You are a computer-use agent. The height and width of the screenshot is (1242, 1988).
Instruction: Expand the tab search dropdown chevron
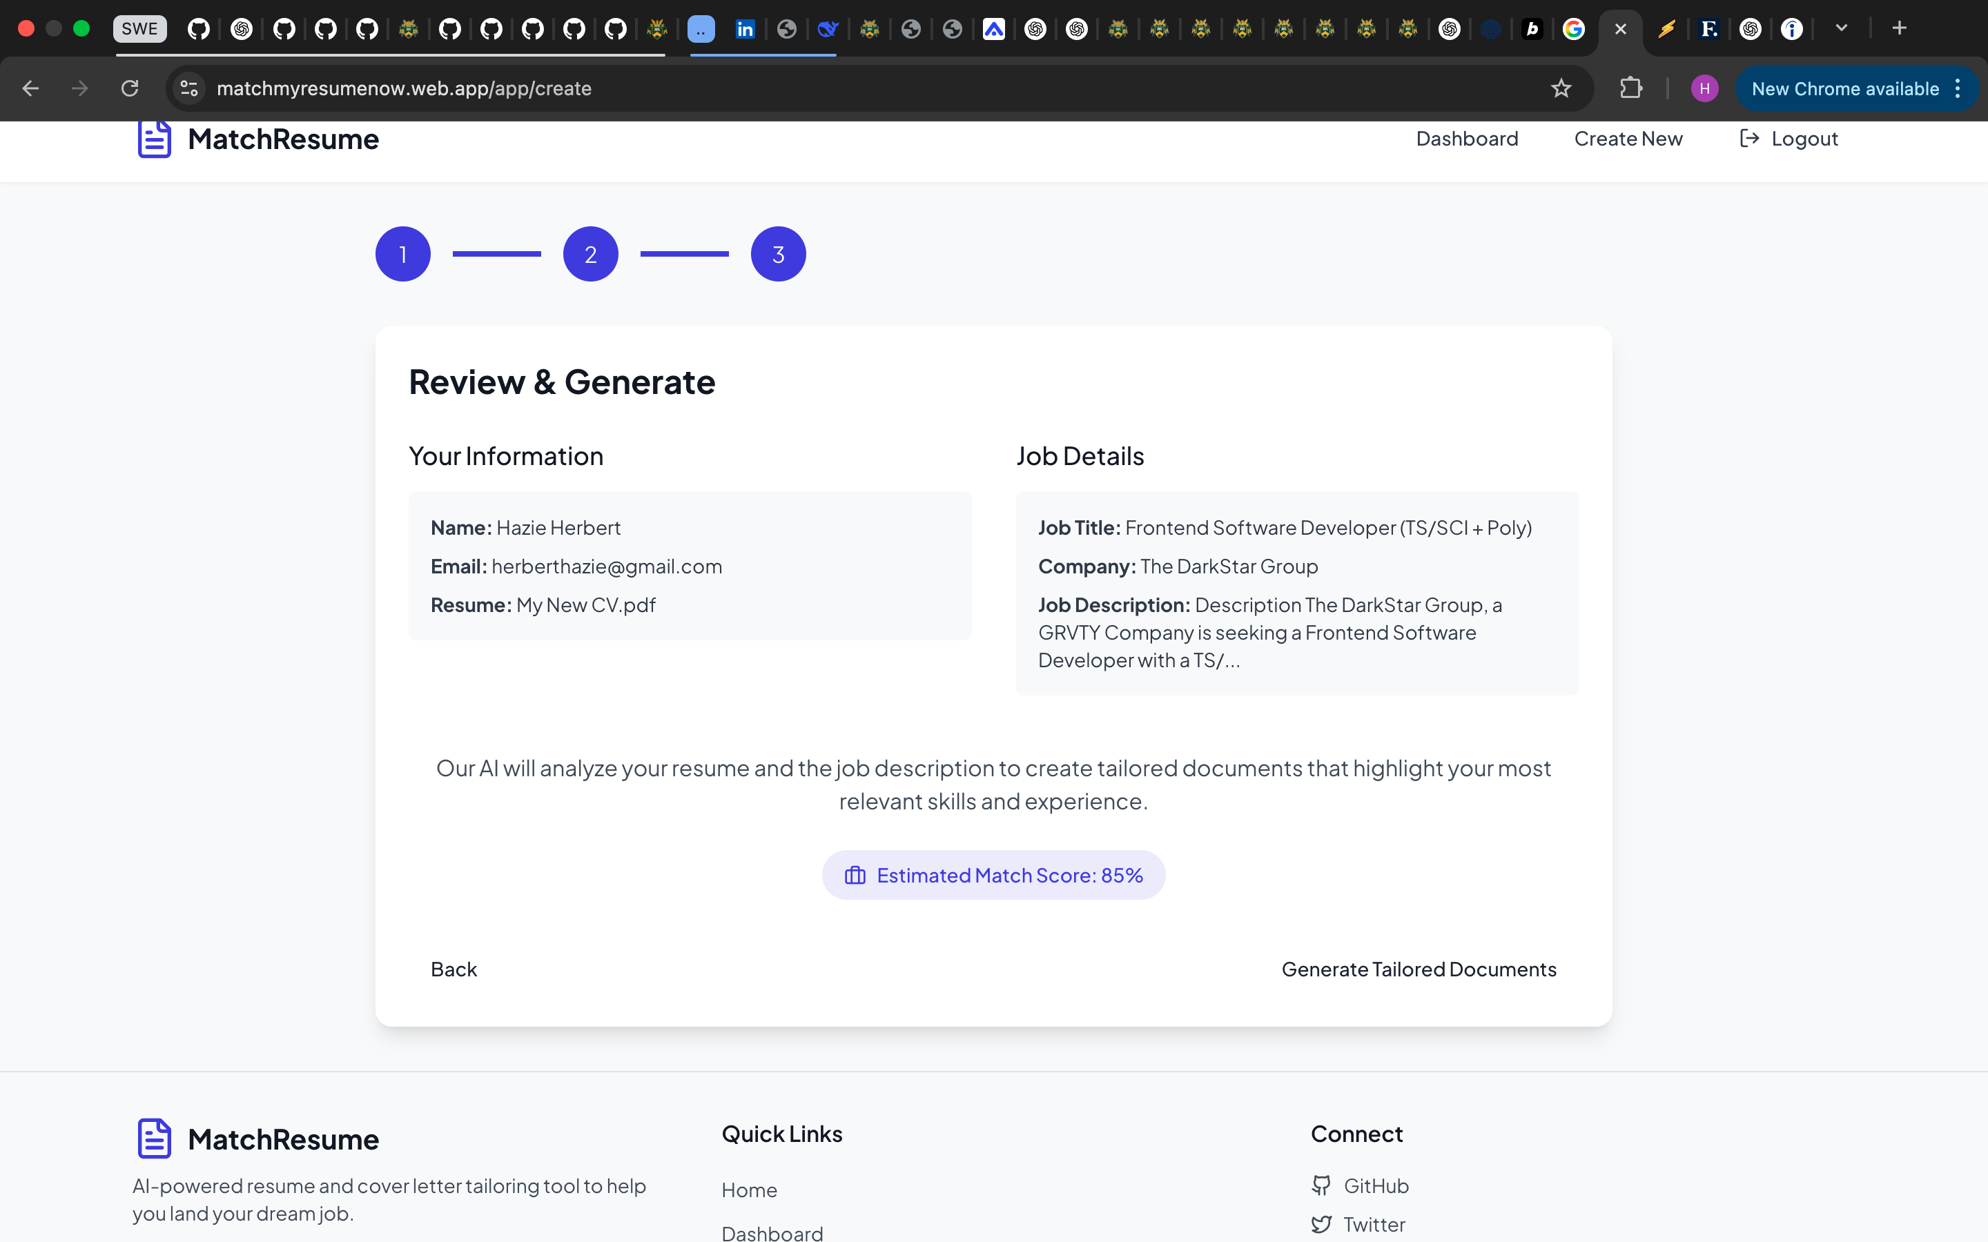tap(1841, 29)
